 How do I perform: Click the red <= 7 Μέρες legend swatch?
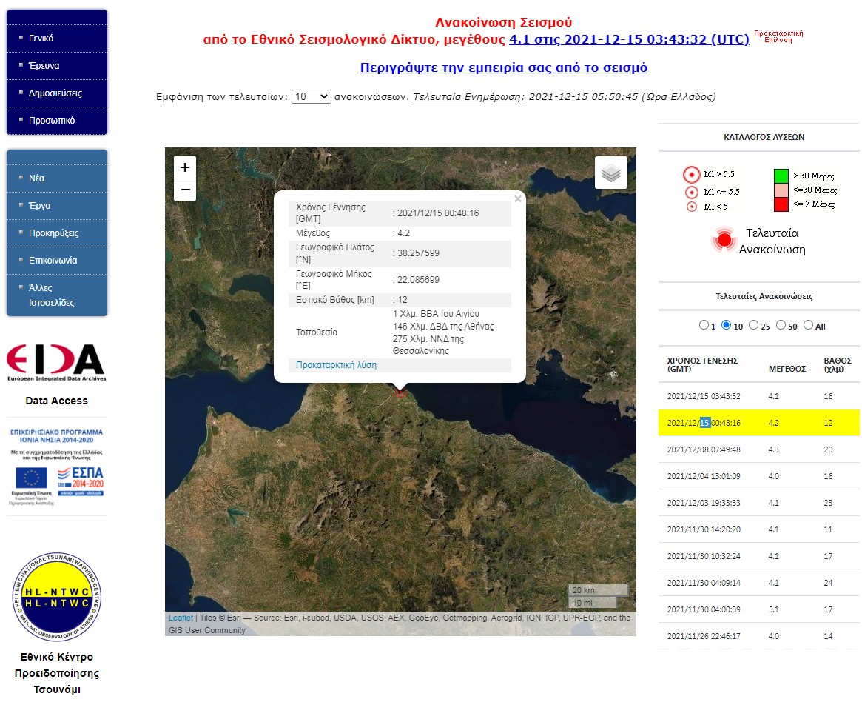(781, 204)
